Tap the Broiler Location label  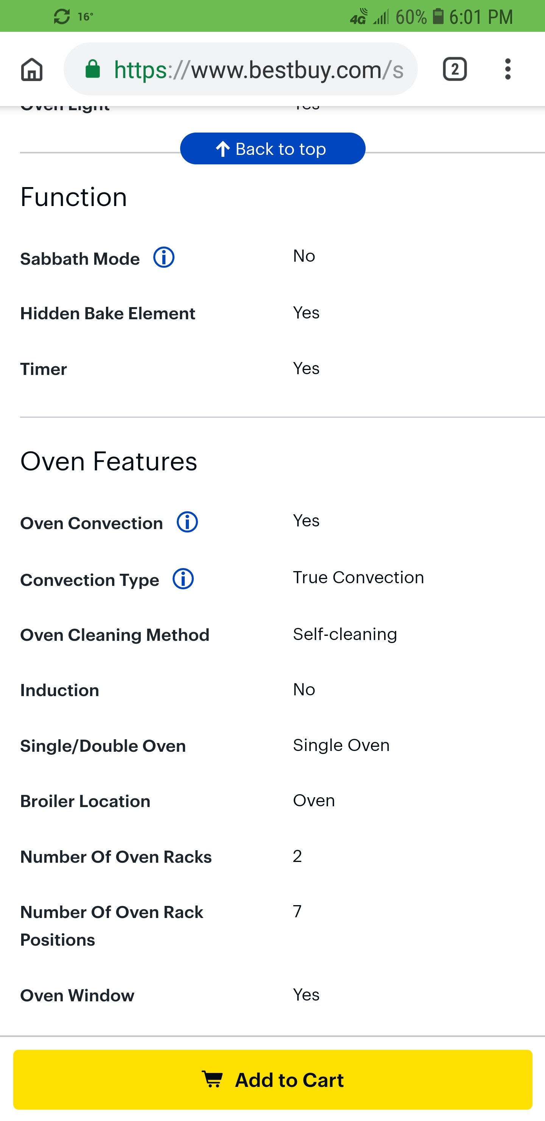coord(85,802)
